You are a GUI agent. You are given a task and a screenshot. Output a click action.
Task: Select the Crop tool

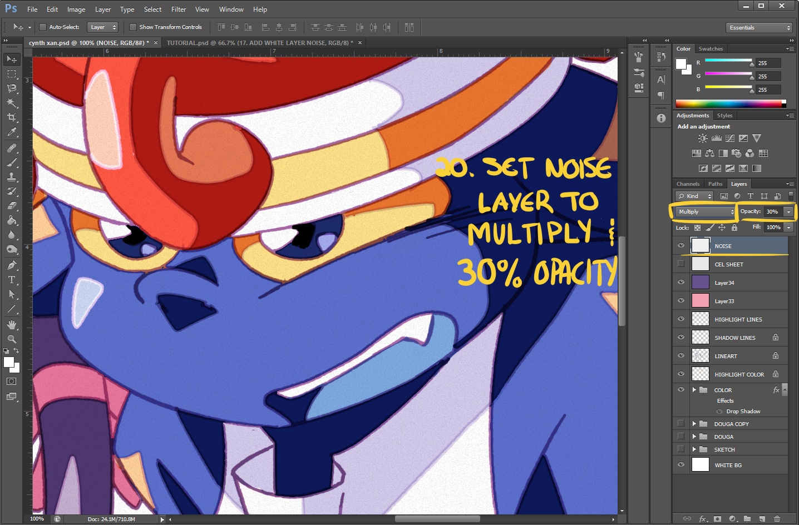pos(12,117)
